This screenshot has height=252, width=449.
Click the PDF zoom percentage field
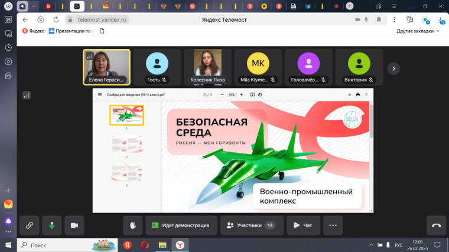(232, 94)
